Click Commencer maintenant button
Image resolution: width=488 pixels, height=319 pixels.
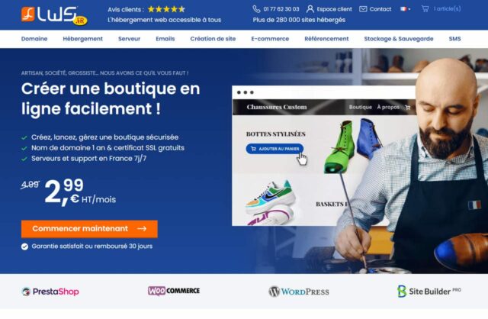pos(89,229)
